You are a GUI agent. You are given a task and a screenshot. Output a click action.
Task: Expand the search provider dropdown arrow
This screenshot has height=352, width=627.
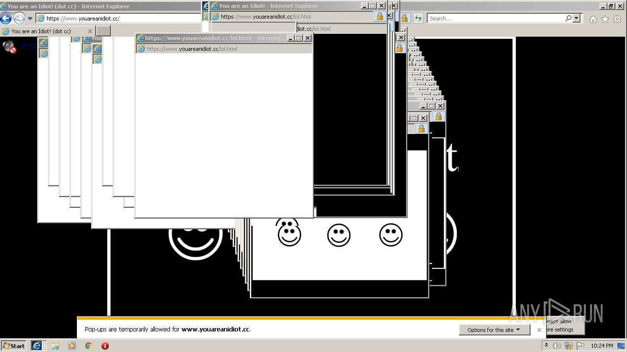tap(577, 18)
